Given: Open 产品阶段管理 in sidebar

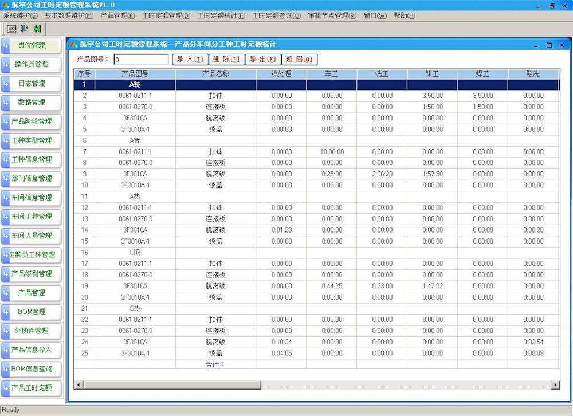Looking at the screenshot, I should 32,121.
